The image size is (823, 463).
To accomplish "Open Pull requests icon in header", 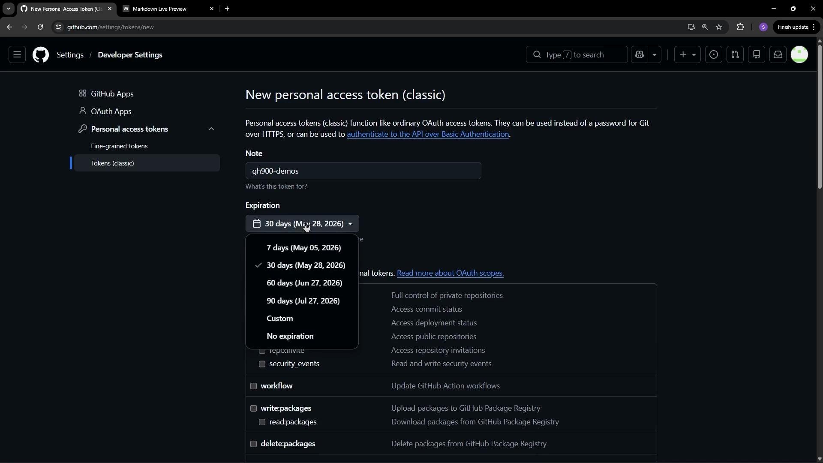I will (735, 55).
